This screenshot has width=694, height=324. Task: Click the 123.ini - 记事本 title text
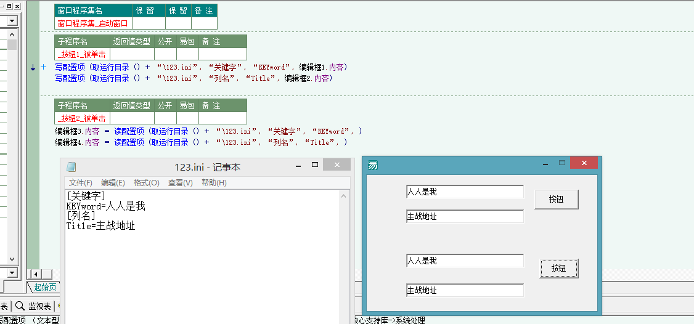[208, 168]
